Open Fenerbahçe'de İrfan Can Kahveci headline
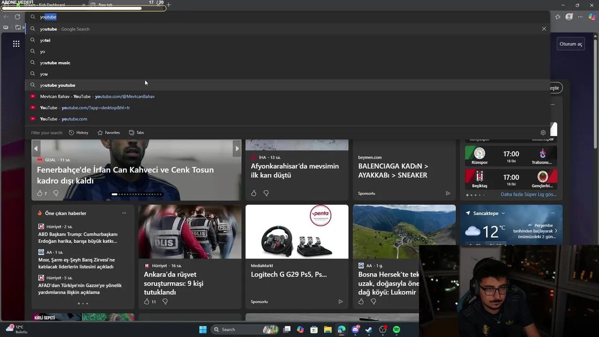The height and width of the screenshot is (337, 599). [x=125, y=175]
